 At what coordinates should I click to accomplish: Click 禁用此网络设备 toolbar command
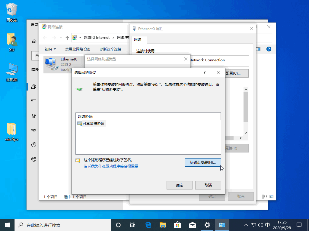(x=78, y=49)
